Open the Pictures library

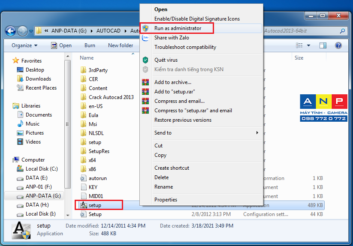[30, 133]
